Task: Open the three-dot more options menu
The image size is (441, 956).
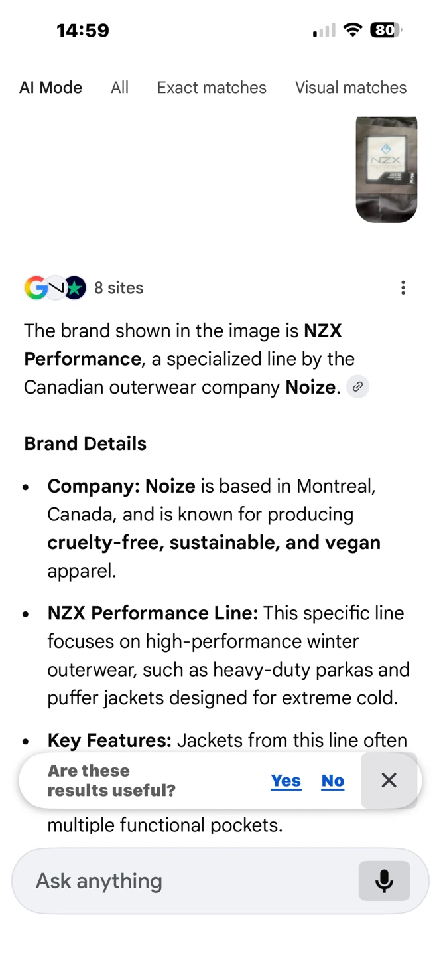Action: pos(403,288)
